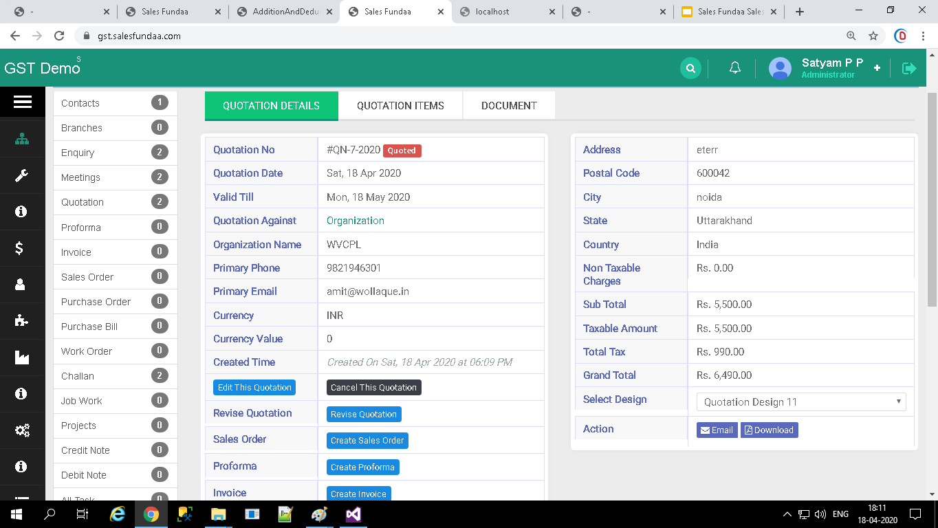Open the puzzle piece sidebar icon
938x528 pixels.
tap(22, 320)
